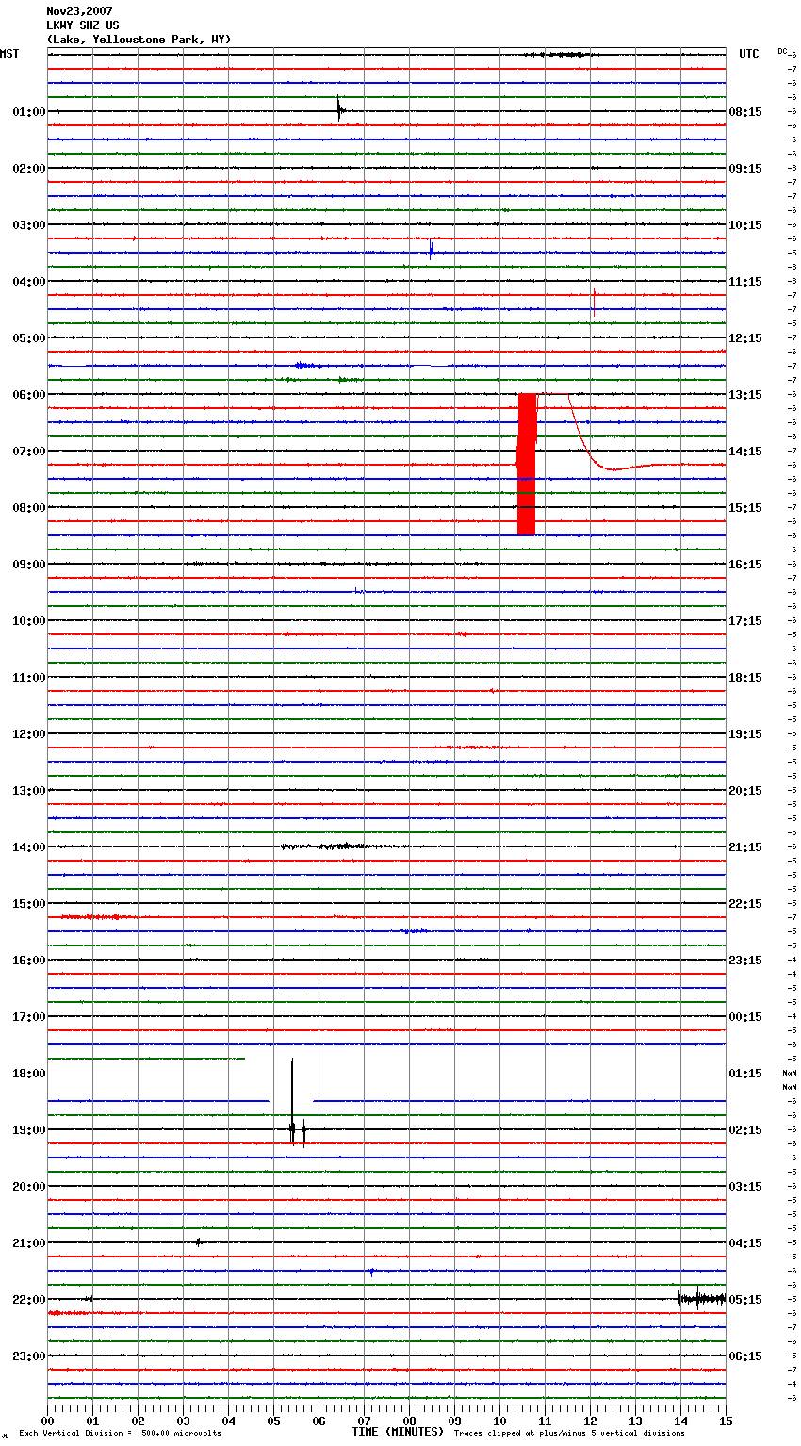The image size is (801, 1446).
Task: Click the 01:00 MST time label
Action: coord(28,112)
